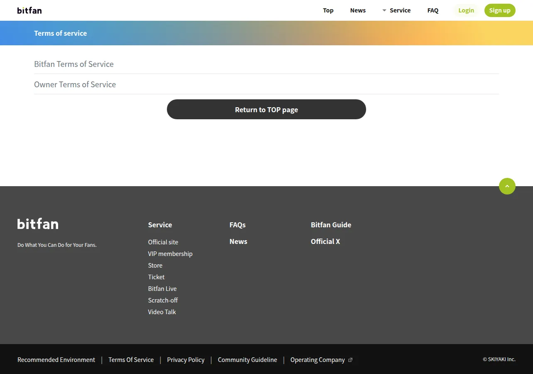This screenshot has width=533, height=374.
Task: Click the © SKIYAKI Inc. copyright text
Action: pyautogui.click(x=499, y=359)
